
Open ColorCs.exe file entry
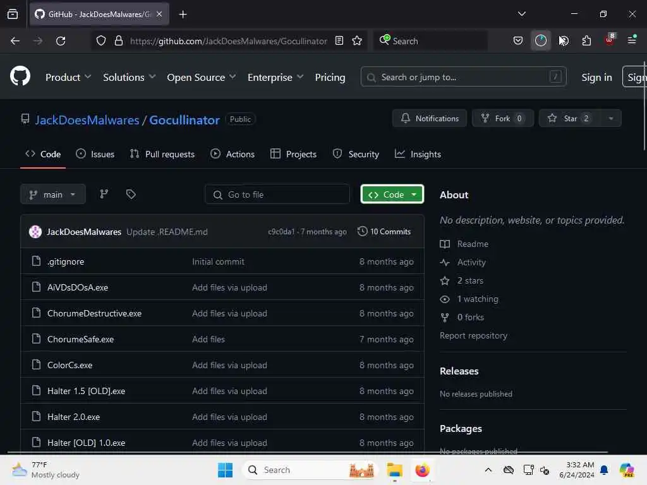click(x=70, y=365)
